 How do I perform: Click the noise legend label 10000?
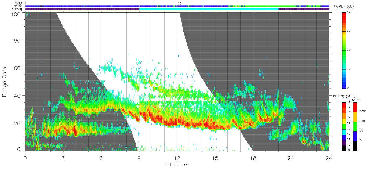point(363,112)
